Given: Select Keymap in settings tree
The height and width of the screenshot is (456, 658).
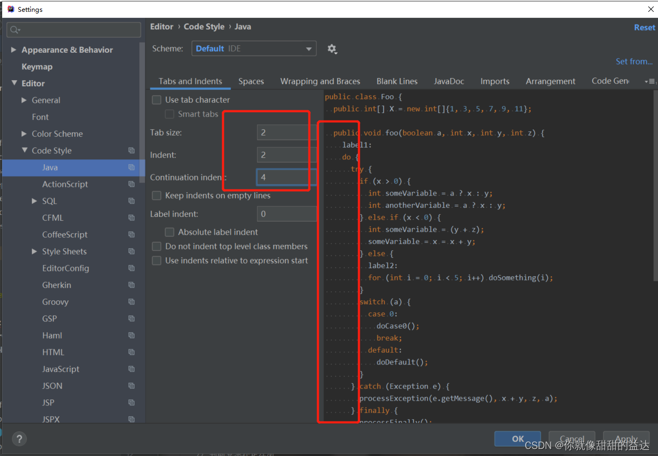Looking at the screenshot, I should click(x=37, y=67).
